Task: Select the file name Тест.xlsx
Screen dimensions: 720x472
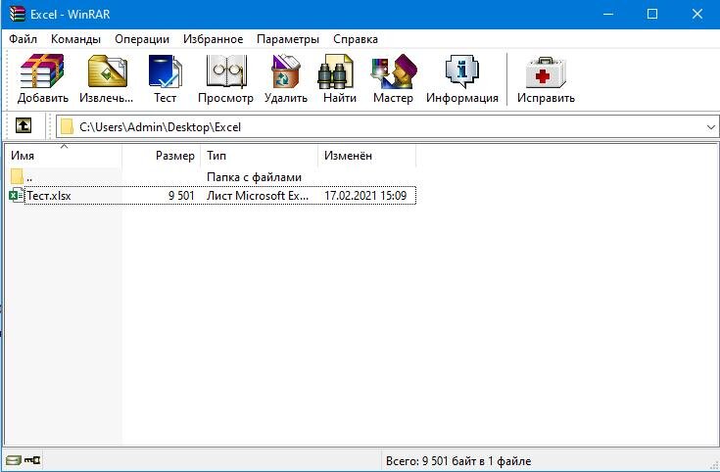Action: 49,196
